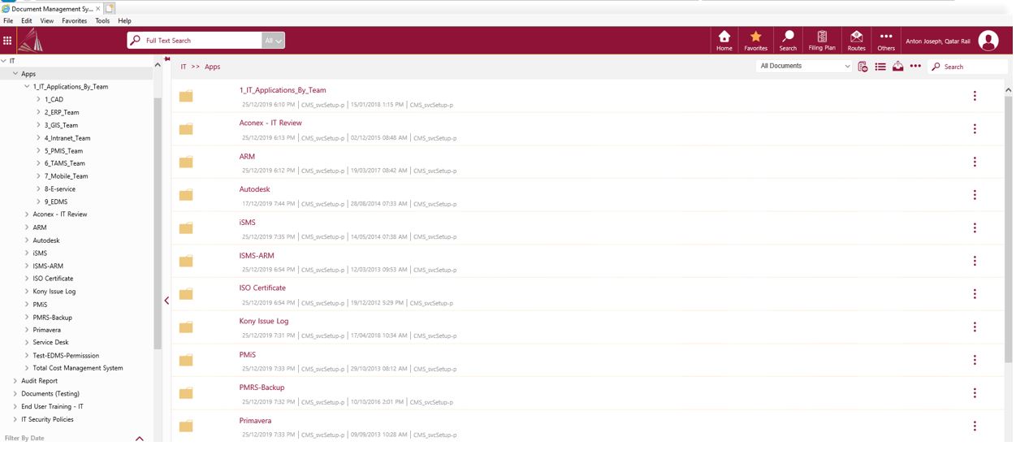Open options menu for iSMS row

[x=975, y=227]
